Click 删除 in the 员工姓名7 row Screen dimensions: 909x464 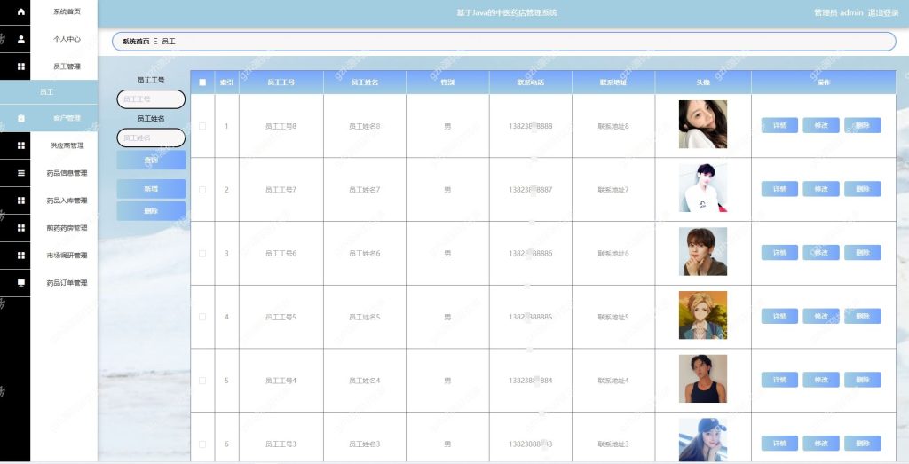[x=863, y=189]
